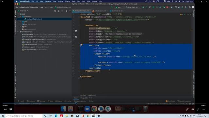Enter fullscreen with the diagonal arrows icon
209x118 pixels.
point(198,109)
